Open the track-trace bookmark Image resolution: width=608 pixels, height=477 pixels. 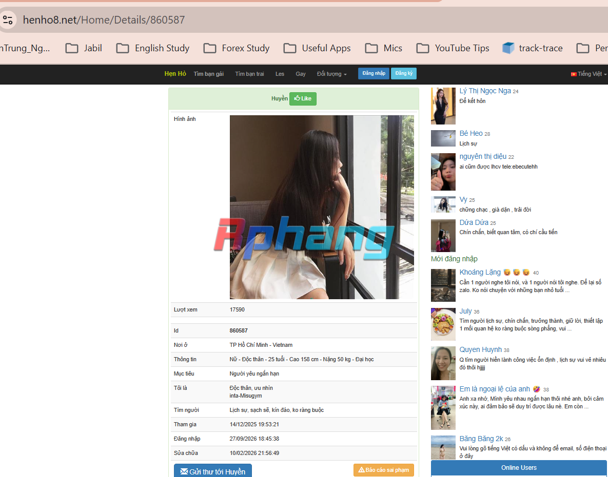point(533,48)
